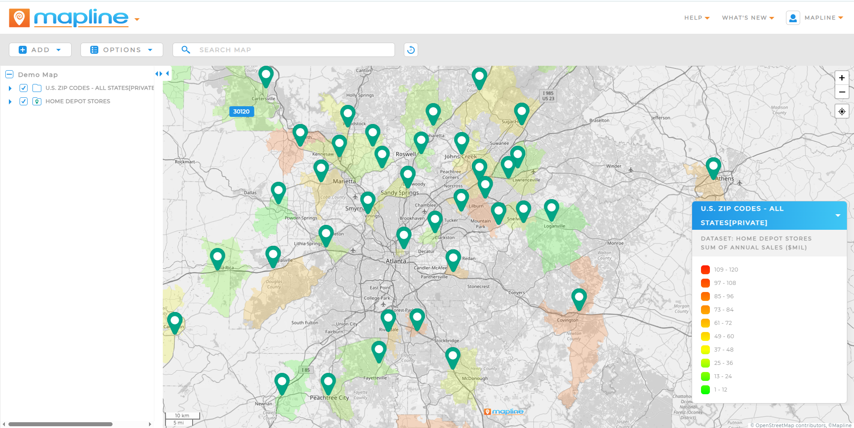Image resolution: width=854 pixels, height=428 pixels.
Task: Click the store pin near Newnan
Action: (282, 384)
